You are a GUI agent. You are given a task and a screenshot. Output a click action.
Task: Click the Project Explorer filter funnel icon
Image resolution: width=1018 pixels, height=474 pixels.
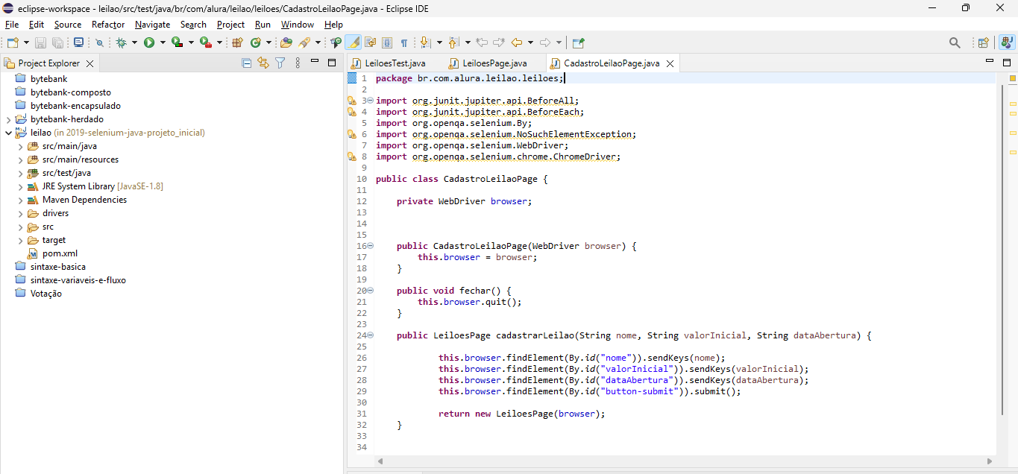(280, 63)
